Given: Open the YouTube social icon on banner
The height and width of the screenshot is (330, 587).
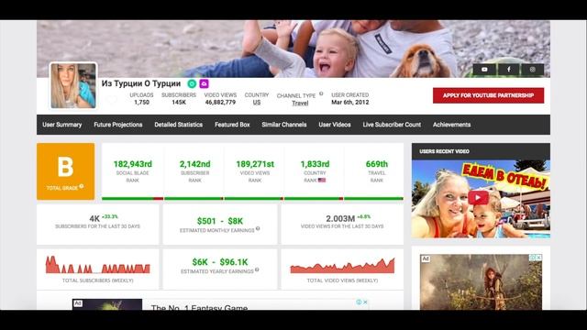Looking at the screenshot, I should pos(484,70).
